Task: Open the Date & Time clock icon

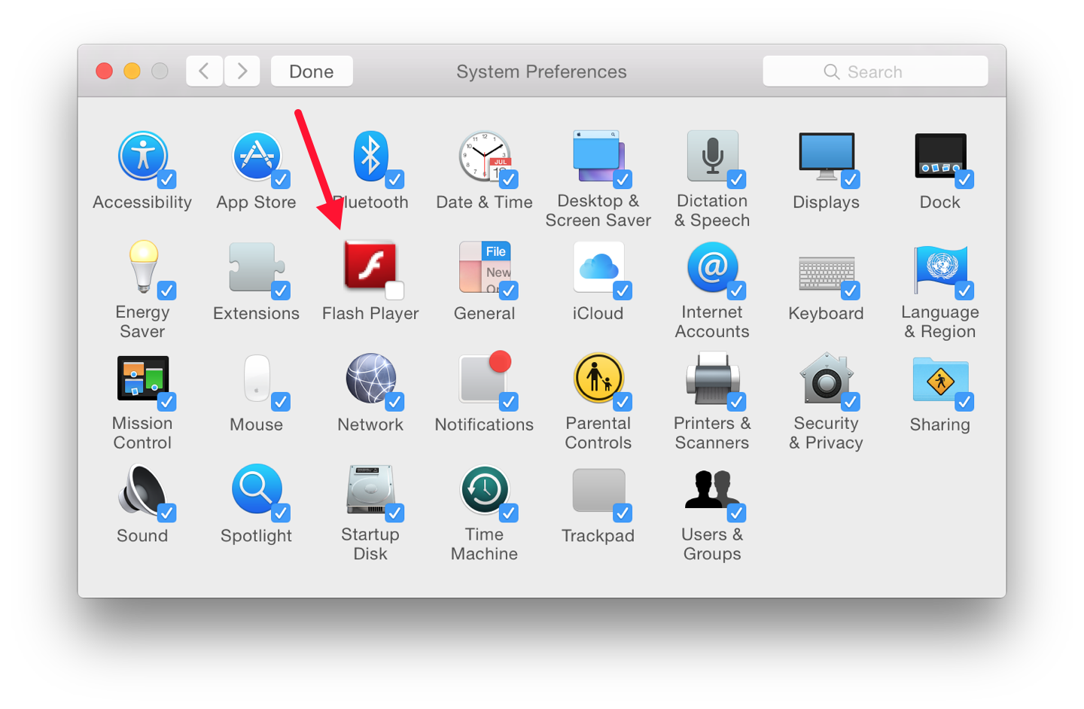Action: [x=484, y=157]
